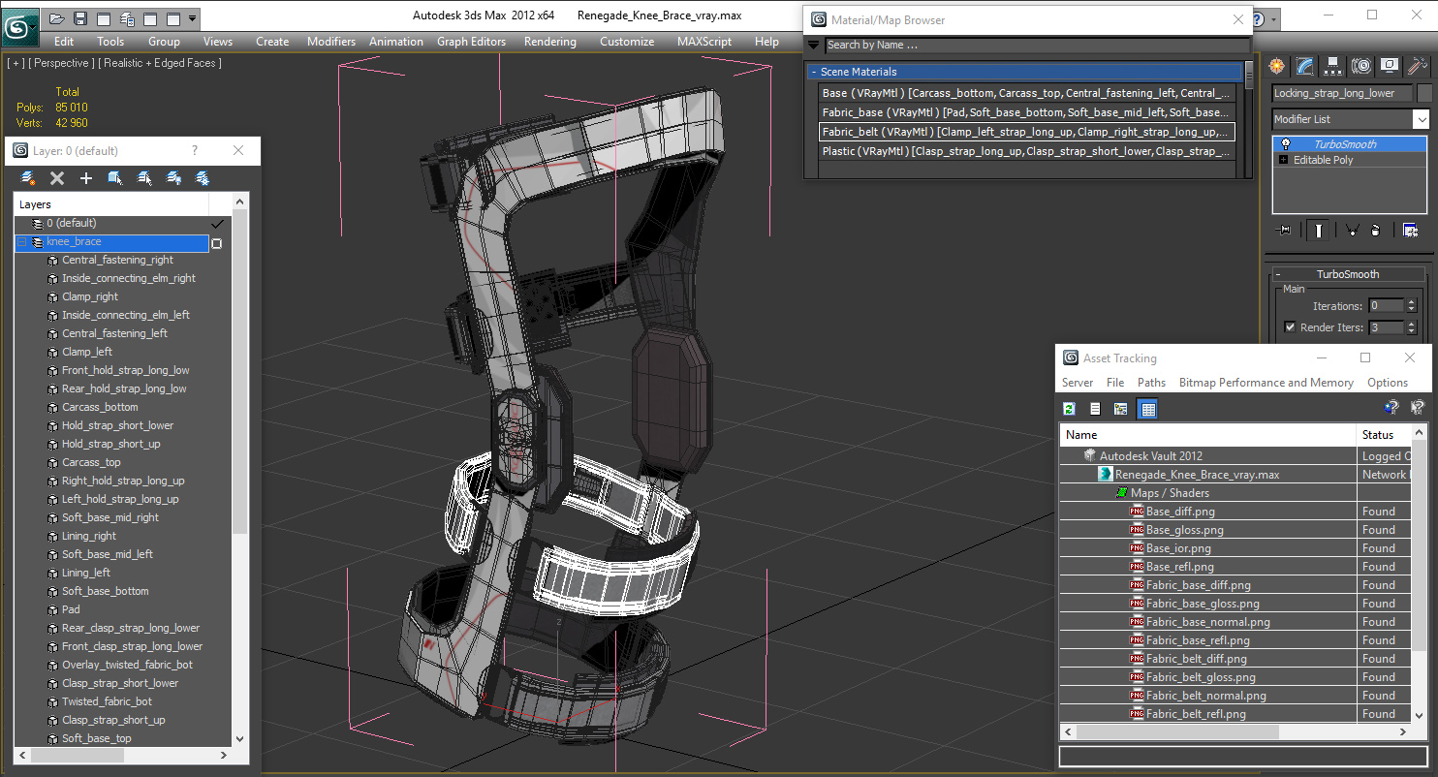Click the Perspective viewport label

(62, 63)
